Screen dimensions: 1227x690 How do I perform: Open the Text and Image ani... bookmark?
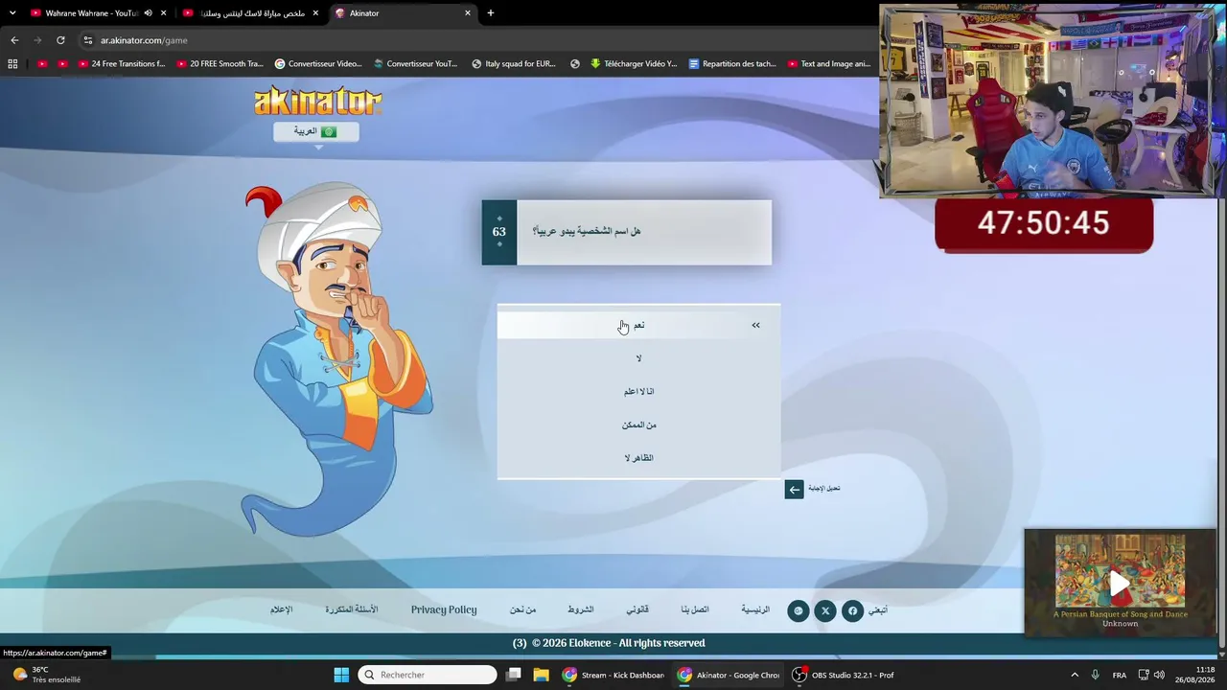829,64
